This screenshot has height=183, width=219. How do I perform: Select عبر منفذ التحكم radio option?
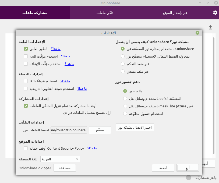tap(123, 64)
